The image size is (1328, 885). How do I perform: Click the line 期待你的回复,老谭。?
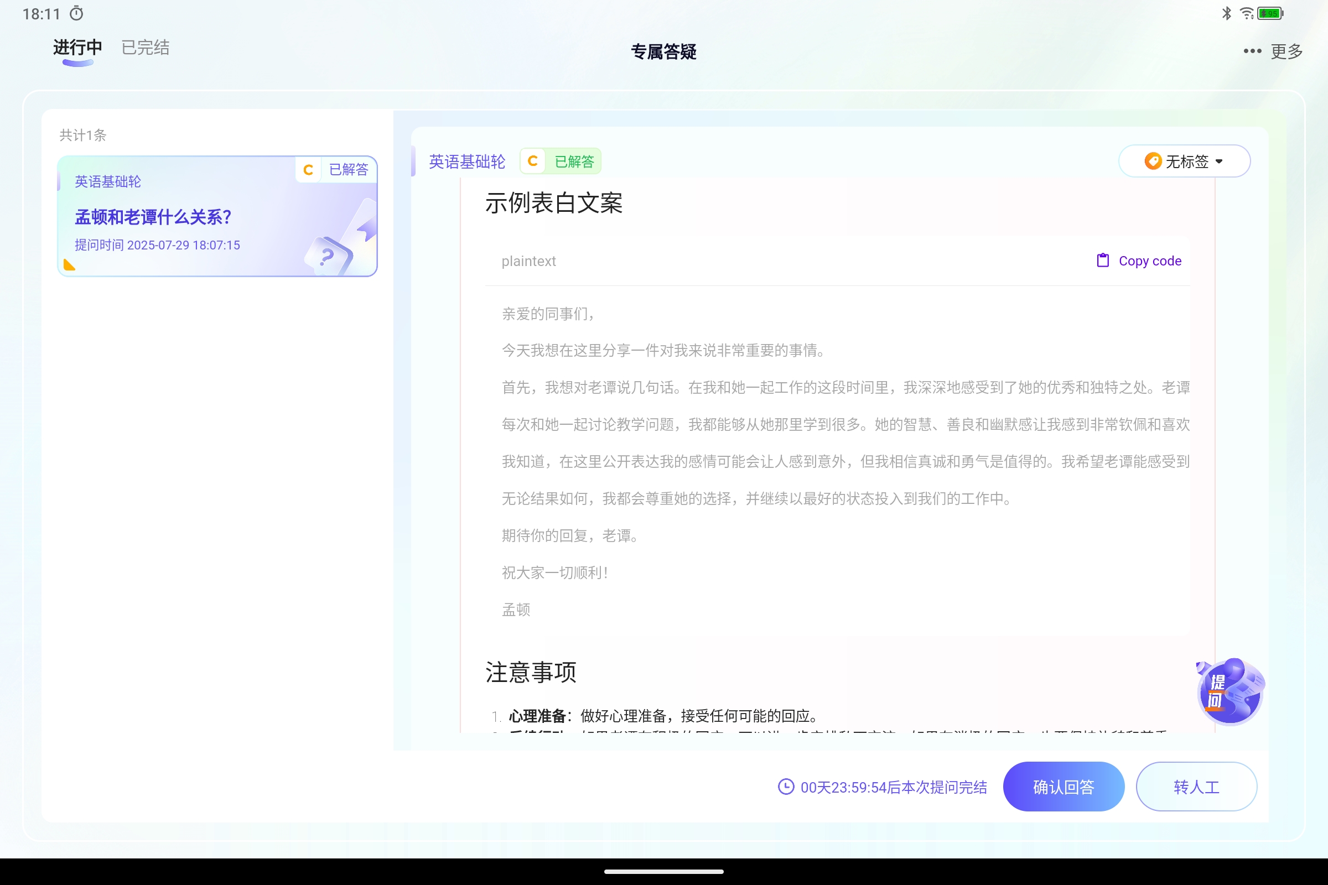pos(571,535)
